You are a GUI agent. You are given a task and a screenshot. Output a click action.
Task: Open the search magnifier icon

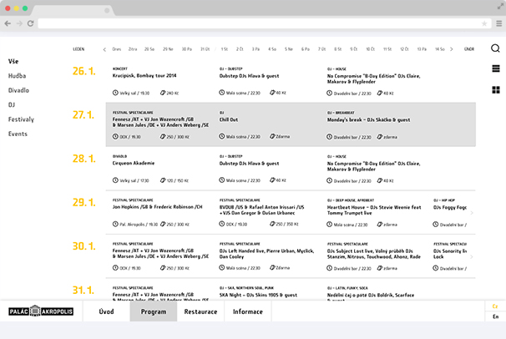tap(495, 48)
